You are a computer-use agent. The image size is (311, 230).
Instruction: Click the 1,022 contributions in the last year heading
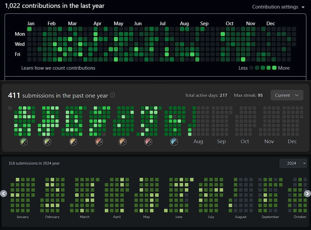click(x=55, y=6)
